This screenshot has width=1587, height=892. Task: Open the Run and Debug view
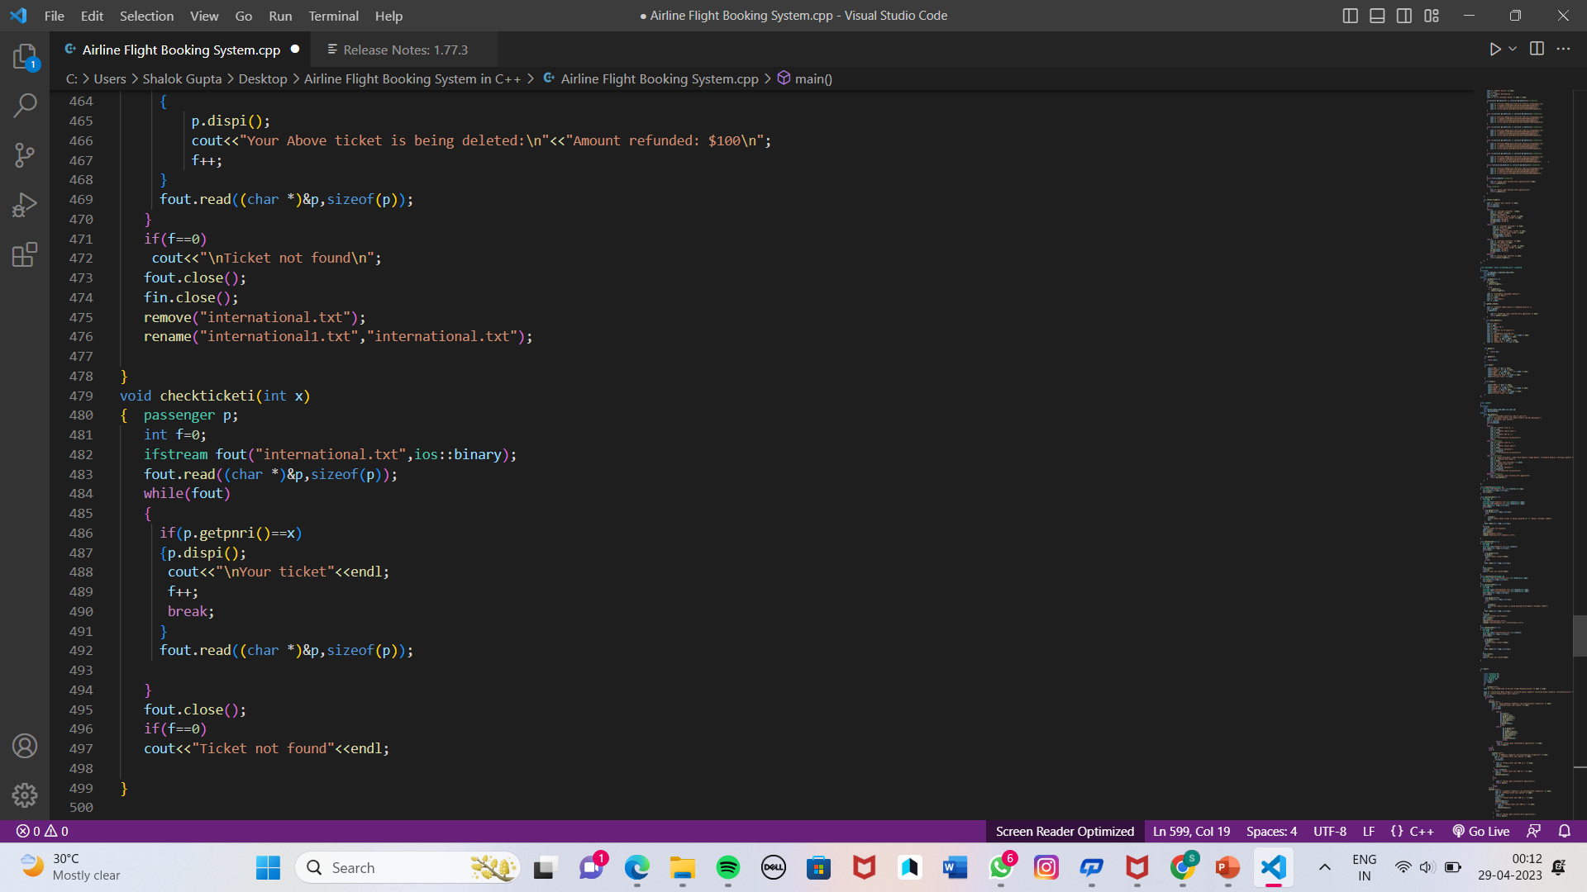click(25, 205)
